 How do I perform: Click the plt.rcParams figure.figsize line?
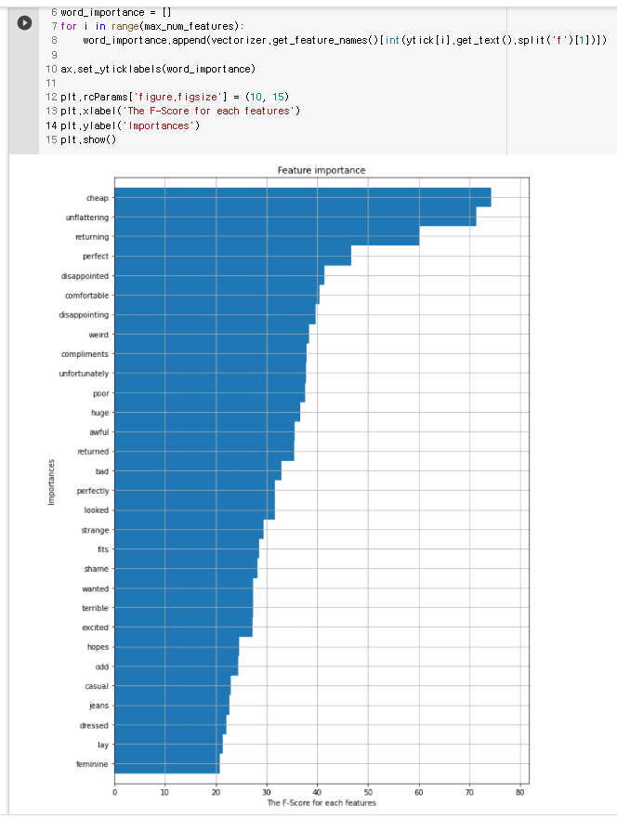tap(175, 97)
